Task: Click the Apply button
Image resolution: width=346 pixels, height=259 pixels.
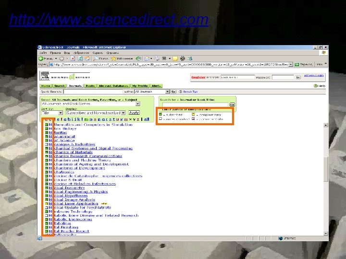Action: [x=134, y=113]
